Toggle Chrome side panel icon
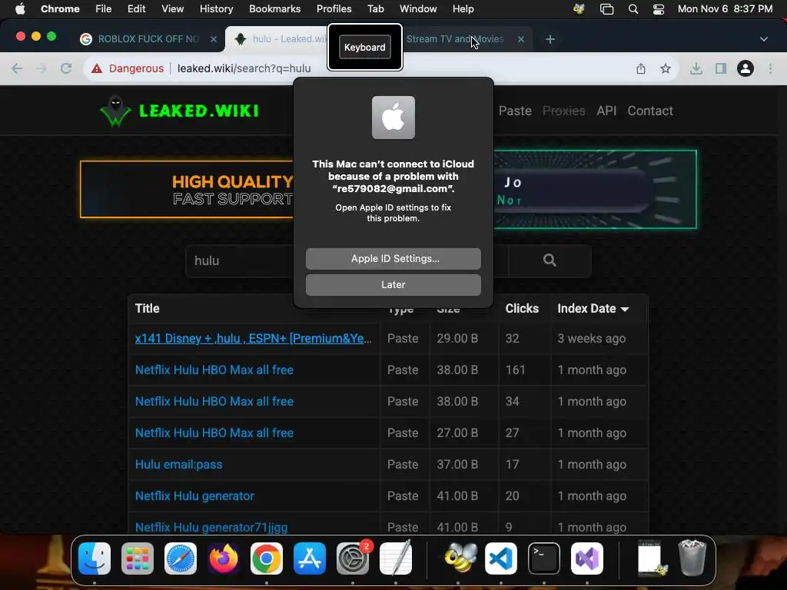 [721, 68]
